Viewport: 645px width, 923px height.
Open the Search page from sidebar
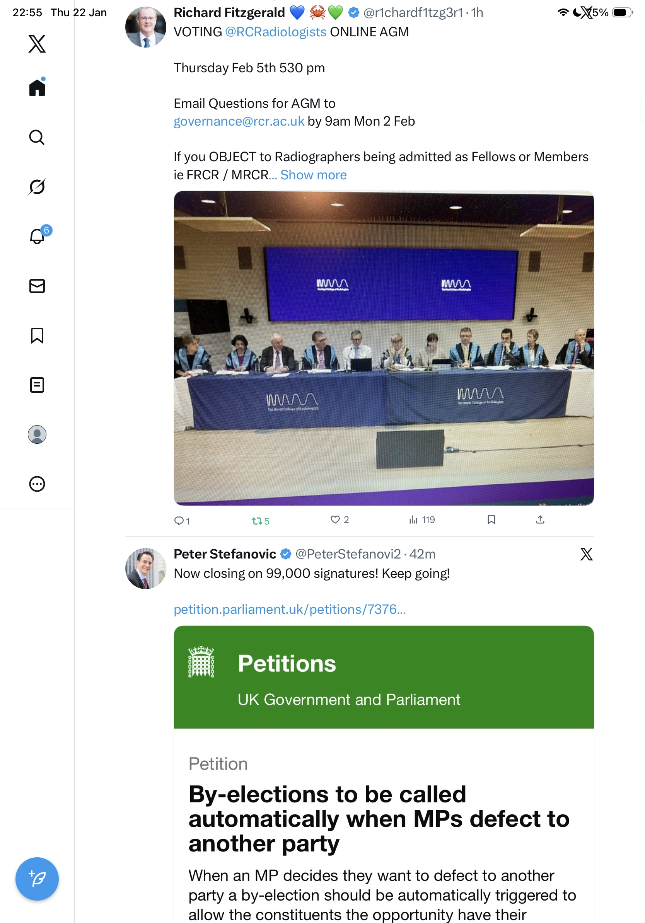[x=37, y=138]
